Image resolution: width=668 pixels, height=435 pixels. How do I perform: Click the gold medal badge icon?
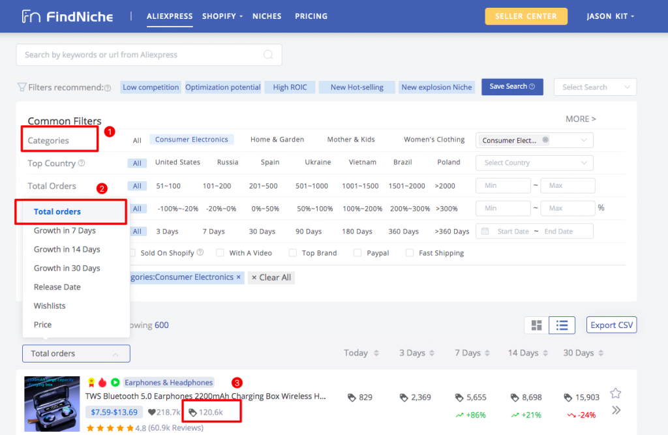tap(91, 382)
